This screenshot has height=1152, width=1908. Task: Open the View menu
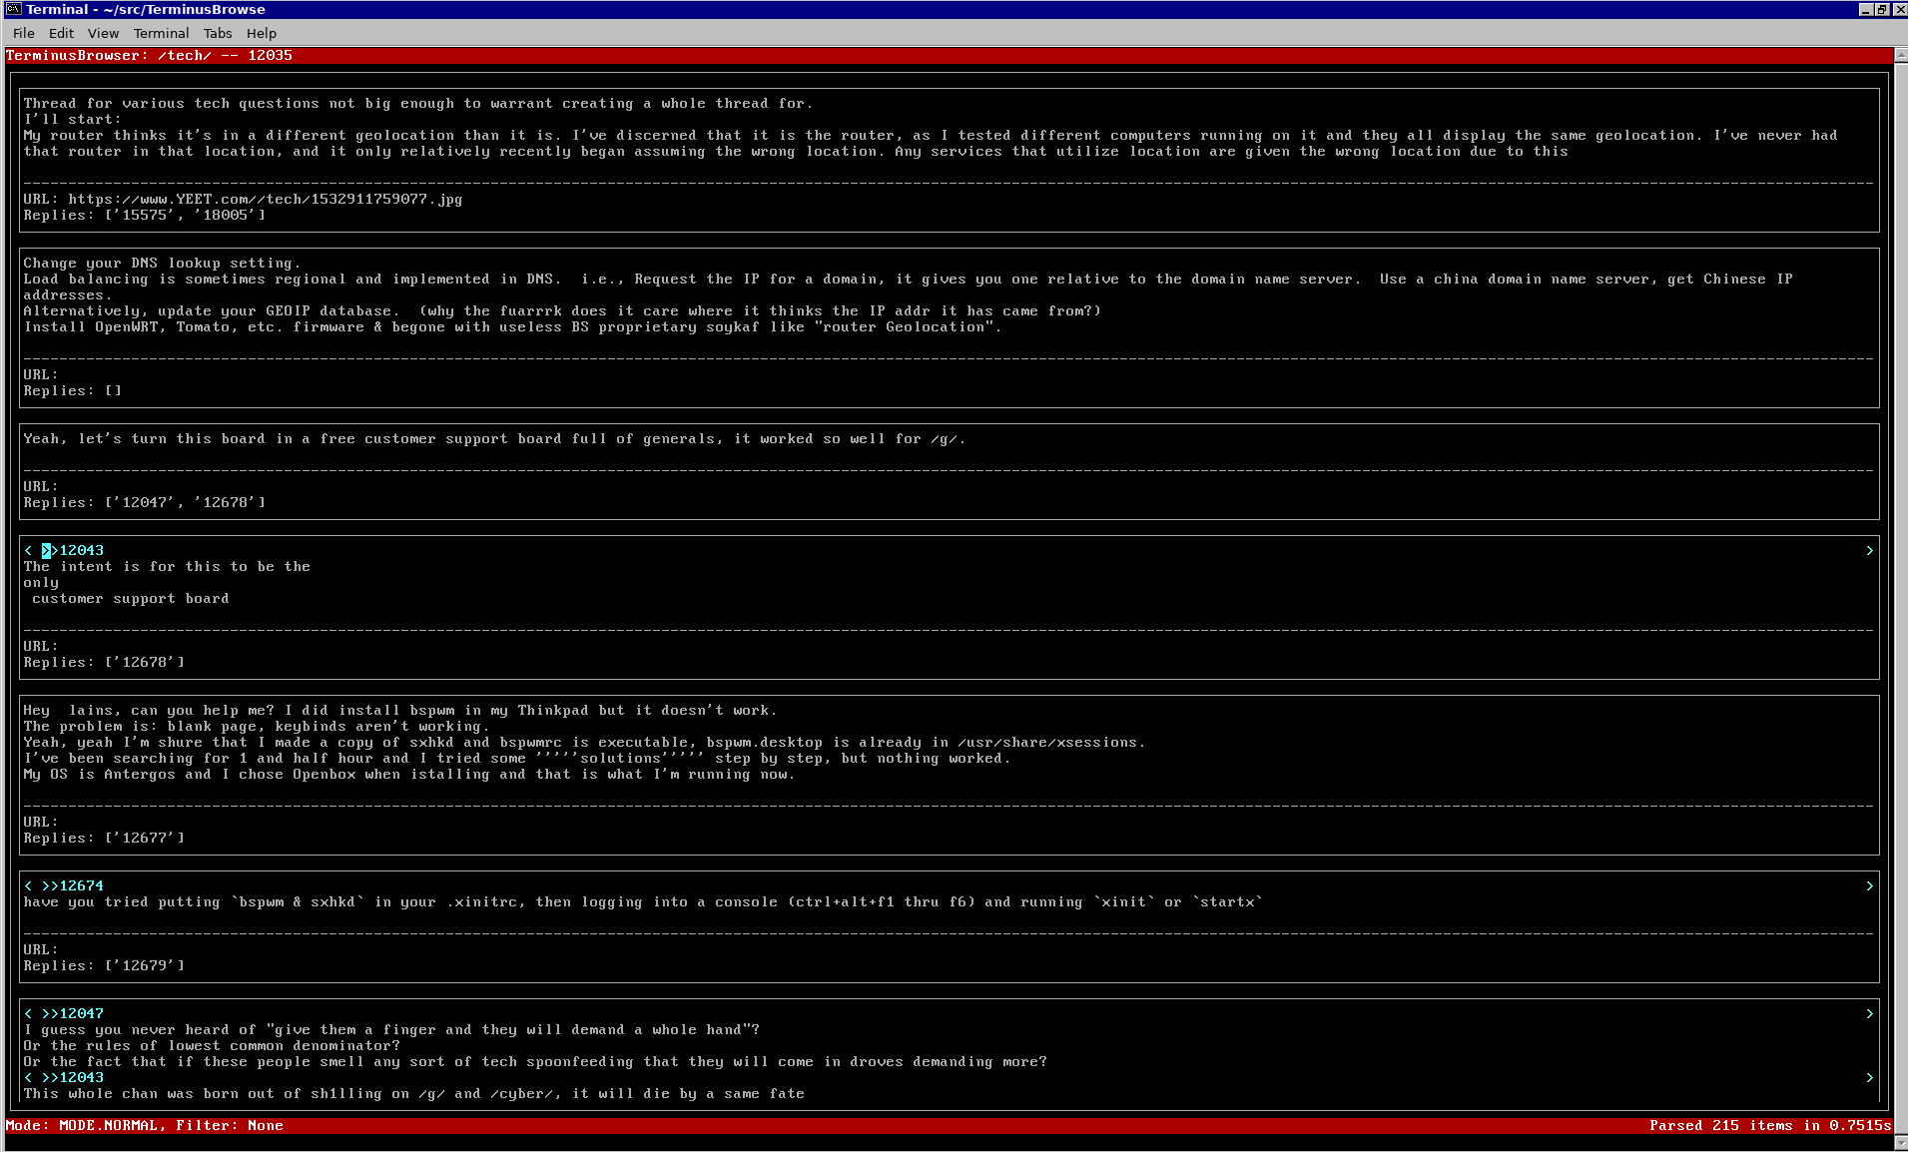(103, 33)
